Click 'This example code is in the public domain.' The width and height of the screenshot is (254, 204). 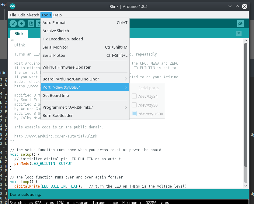click(x=59, y=127)
